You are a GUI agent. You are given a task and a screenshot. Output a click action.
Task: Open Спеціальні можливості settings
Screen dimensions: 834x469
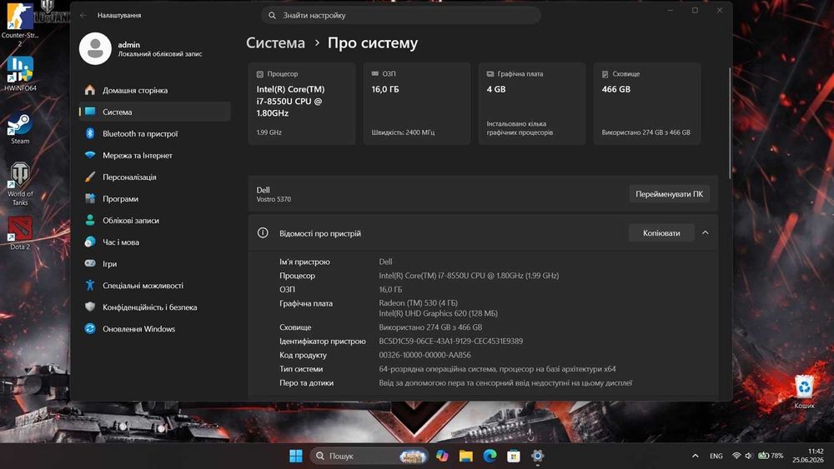pos(155,285)
